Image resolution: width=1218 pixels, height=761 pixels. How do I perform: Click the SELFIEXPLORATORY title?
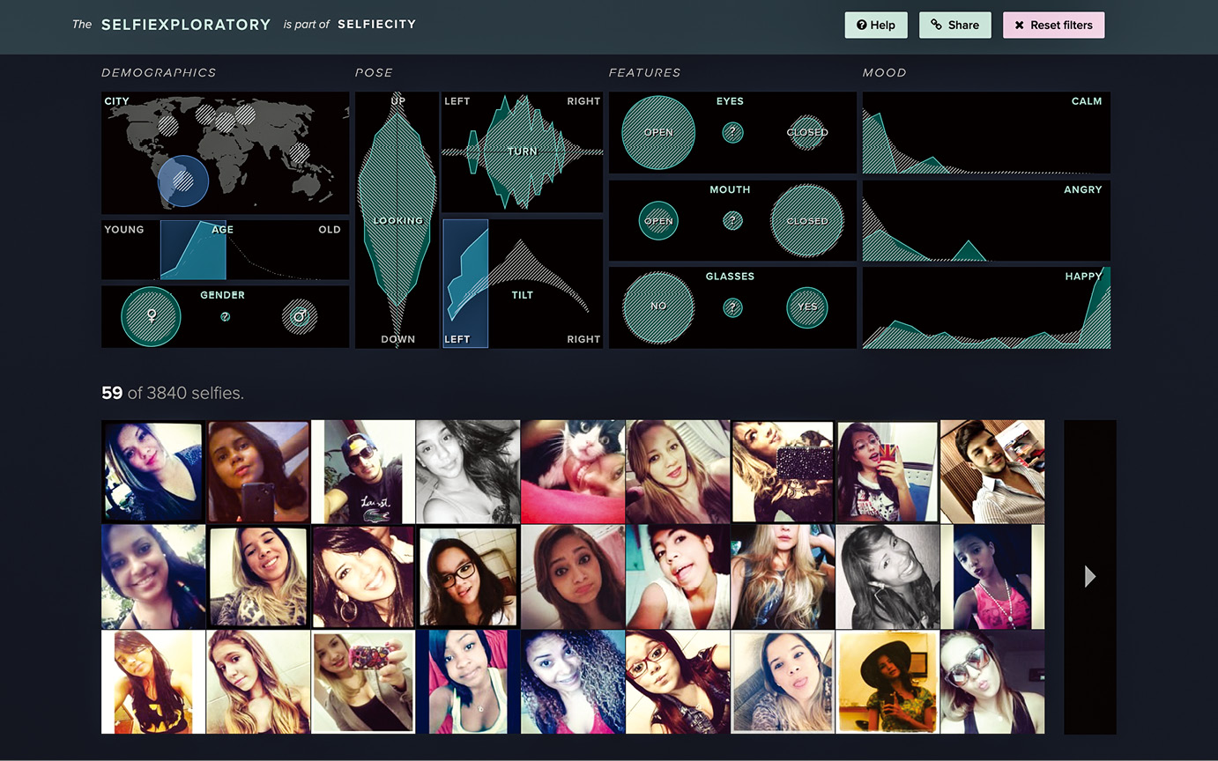(x=186, y=25)
